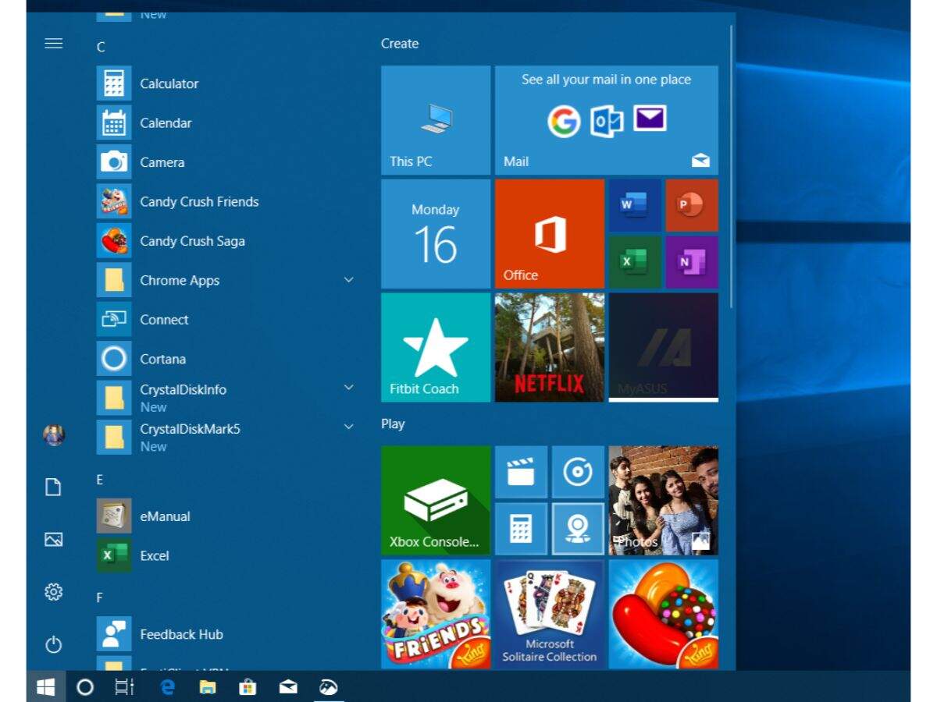Launch Candy Crush Saga
Screen dimensions: 937x702
pyautogui.click(x=193, y=241)
